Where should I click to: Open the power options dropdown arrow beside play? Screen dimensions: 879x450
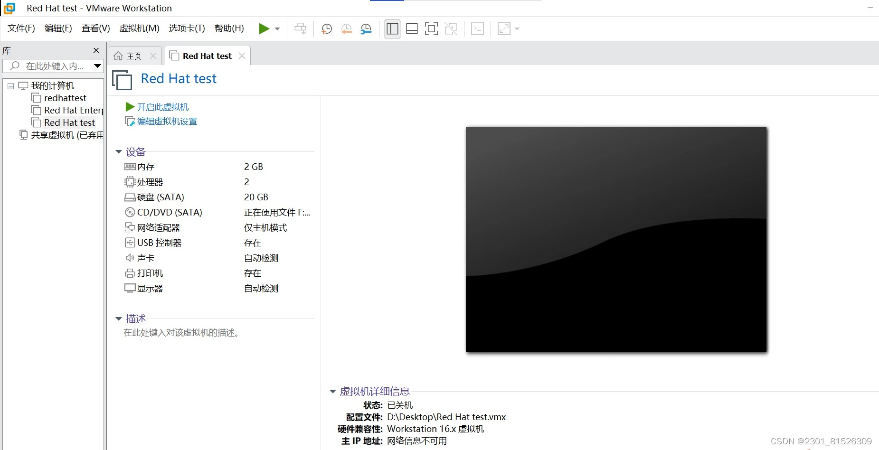[277, 29]
